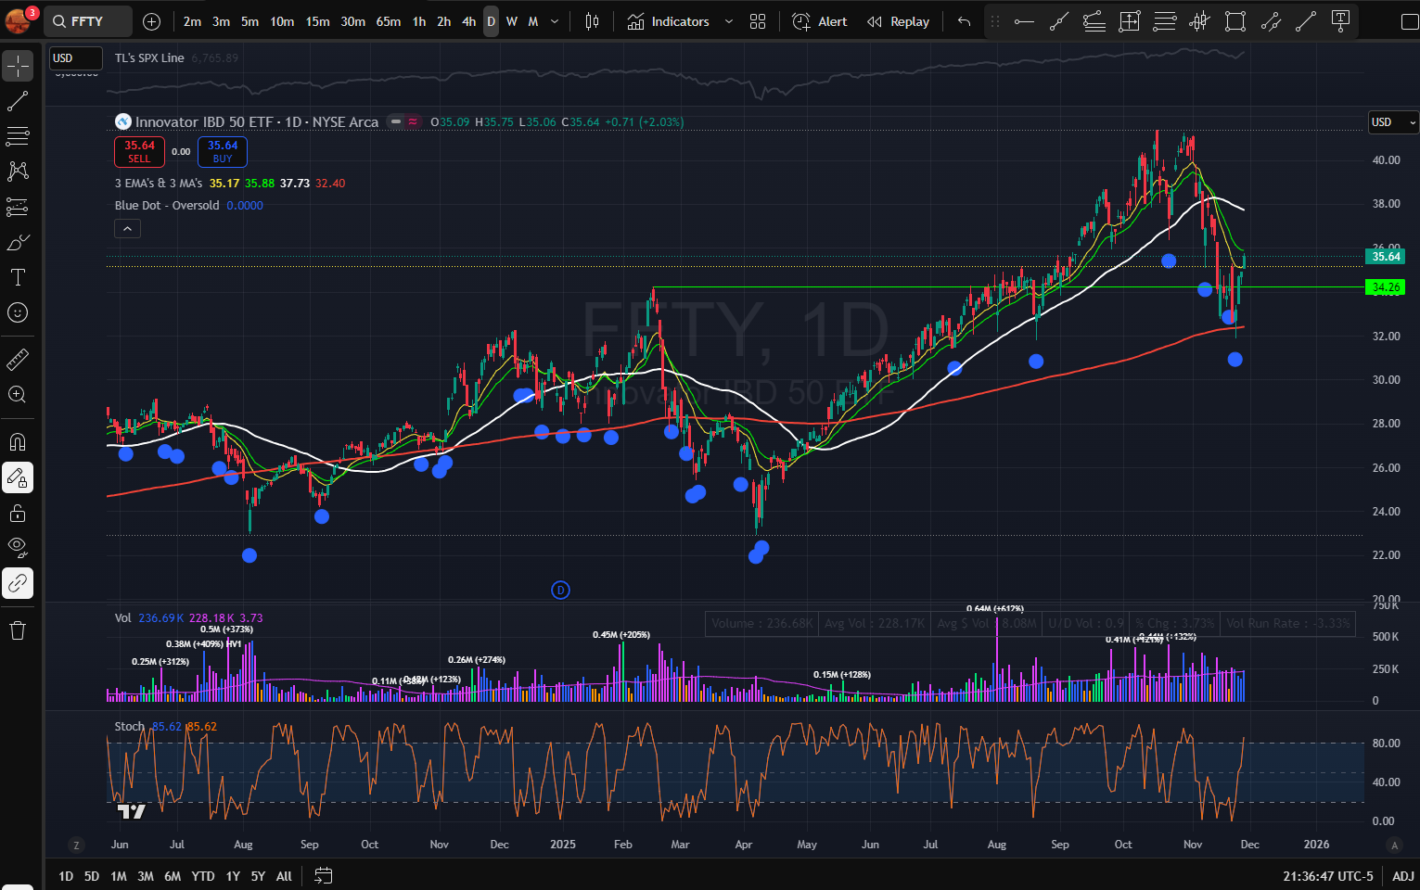Select bars pattern tool in favorites toolbar
1420x890 pixels.
pyautogui.click(x=1200, y=21)
